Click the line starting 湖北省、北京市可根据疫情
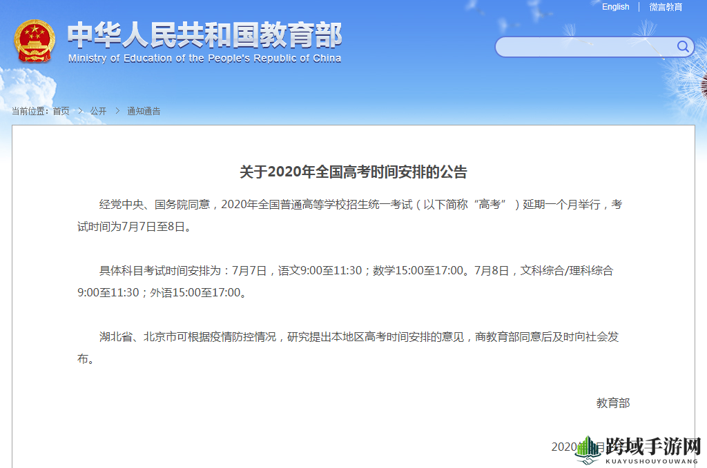The height and width of the screenshot is (468, 707). point(359,337)
